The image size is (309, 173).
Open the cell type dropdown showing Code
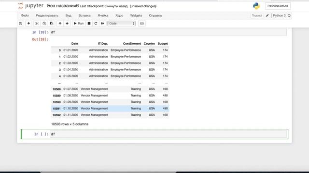pos(122,24)
